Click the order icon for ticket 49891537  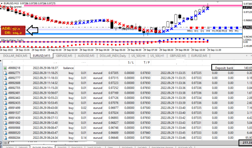pos(5,113)
